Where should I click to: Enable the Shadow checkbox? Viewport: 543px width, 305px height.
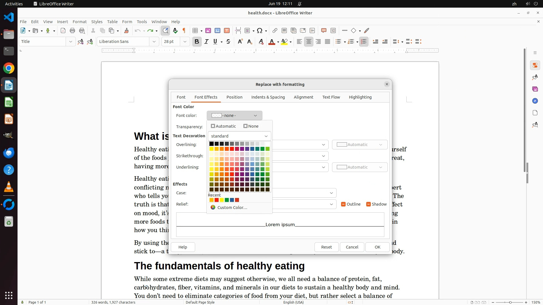pos(368,204)
